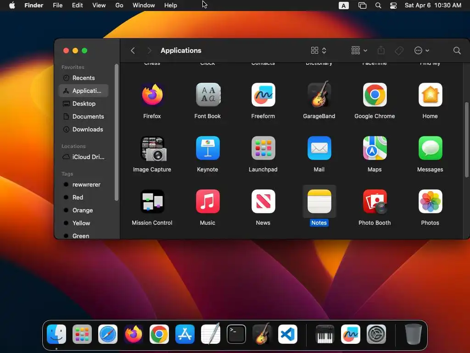Select the Photo Booth application

(x=375, y=201)
